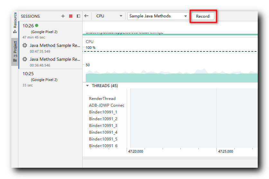The width and height of the screenshot is (269, 179).
Task: Collapse the THREADS (45) section
Action: coord(87,85)
